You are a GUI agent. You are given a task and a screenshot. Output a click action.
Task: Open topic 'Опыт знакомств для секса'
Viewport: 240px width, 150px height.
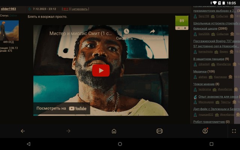tap(218, 97)
